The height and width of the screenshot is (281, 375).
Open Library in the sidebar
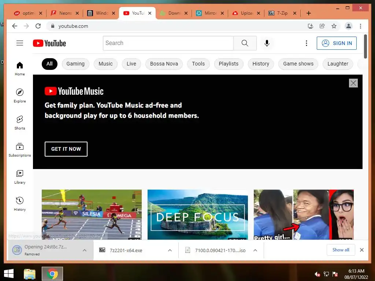20,177
